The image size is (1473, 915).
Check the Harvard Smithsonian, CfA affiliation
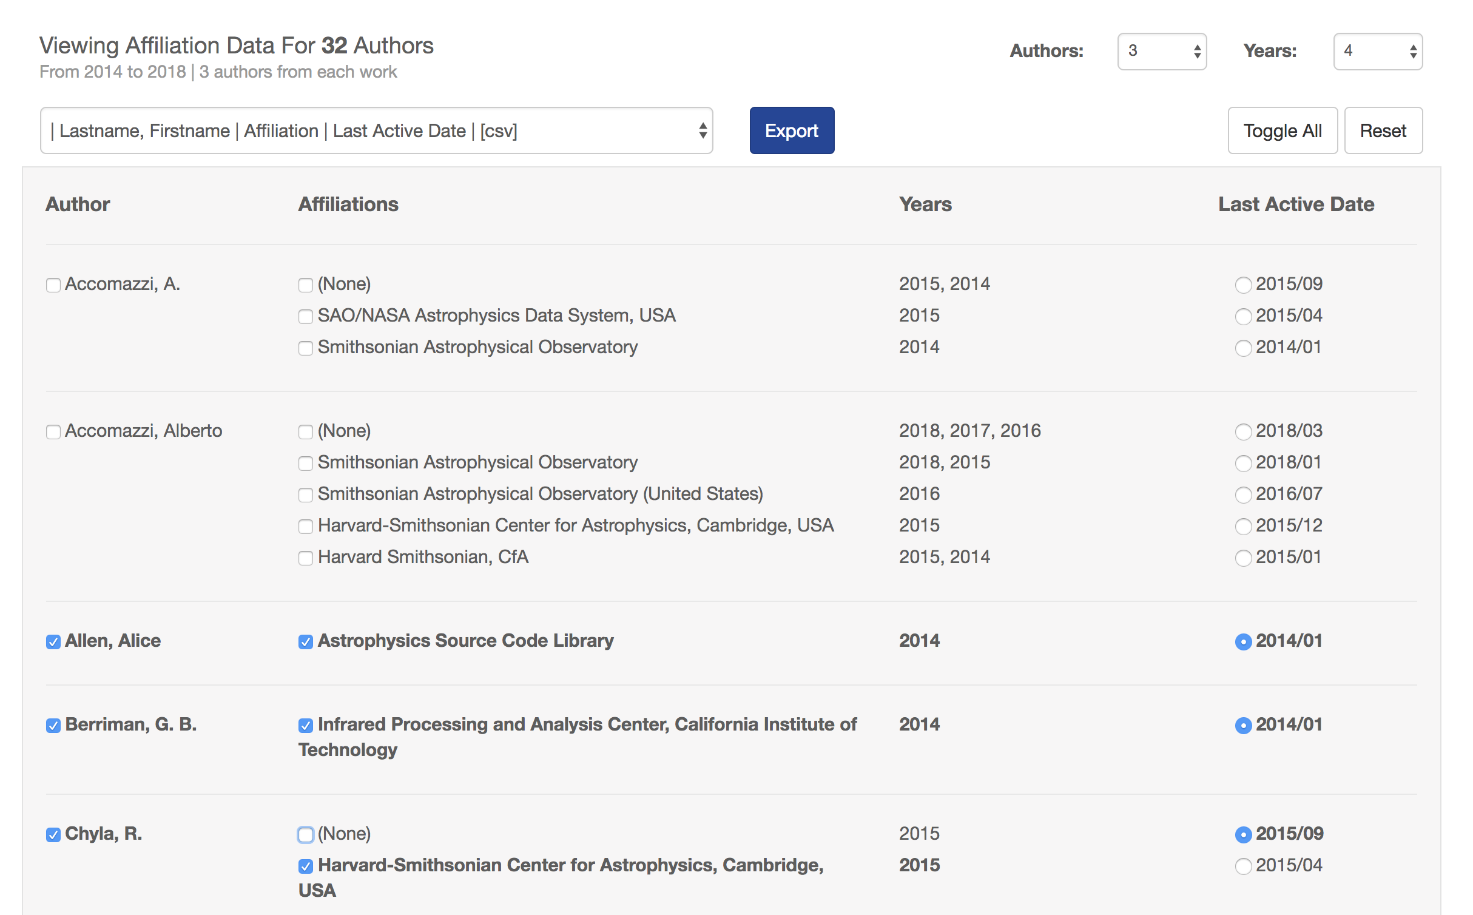coord(305,558)
